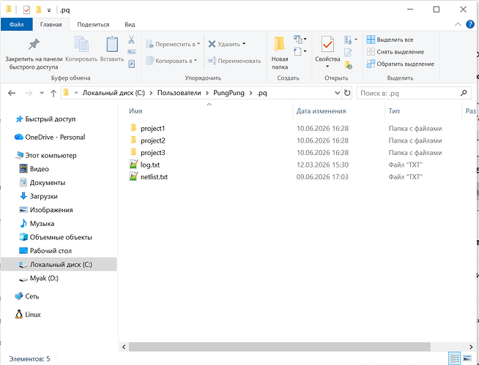Open the Open-with dropdown arrow

click(x=356, y=39)
